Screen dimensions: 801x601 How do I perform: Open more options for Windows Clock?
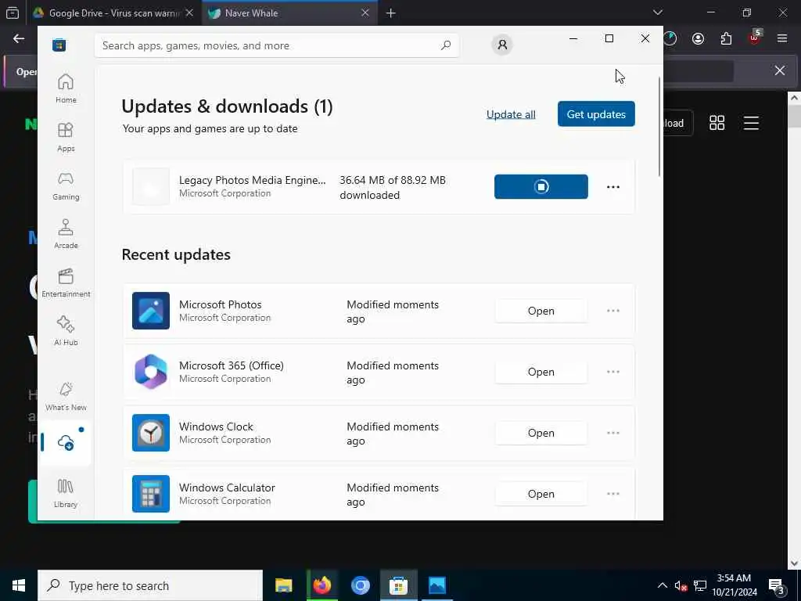point(613,433)
